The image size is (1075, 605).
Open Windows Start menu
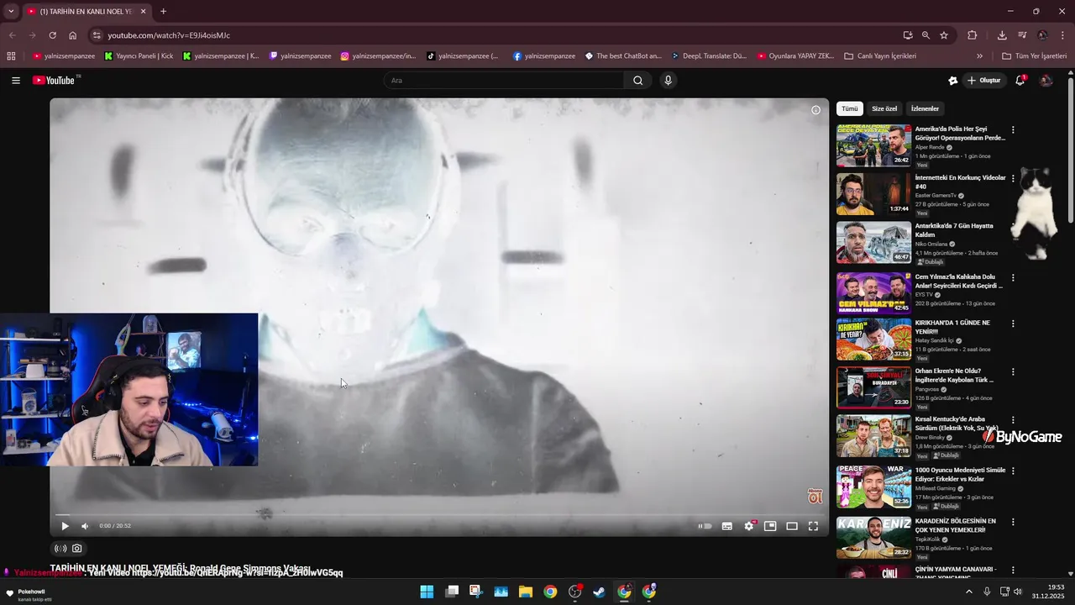427,592
